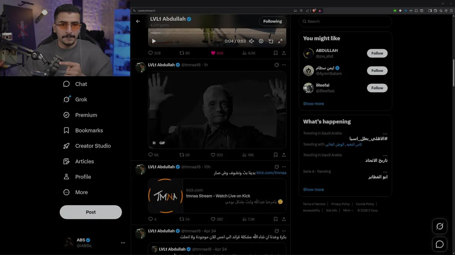Screen dimensions: 455x255
Task: Click the Post button
Action: point(91,212)
